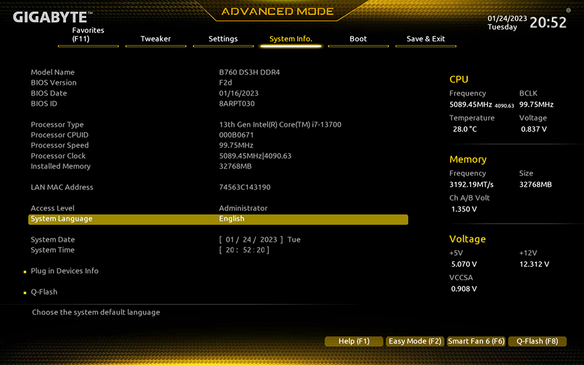Click the memory frequency 3192.19MT/s reading
This screenshot has width=584, height=365.
tap(472, 184)
